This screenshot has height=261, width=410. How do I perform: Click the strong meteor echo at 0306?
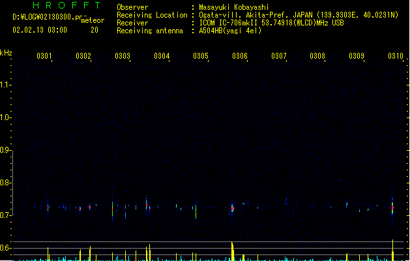(x=233, y=209)
